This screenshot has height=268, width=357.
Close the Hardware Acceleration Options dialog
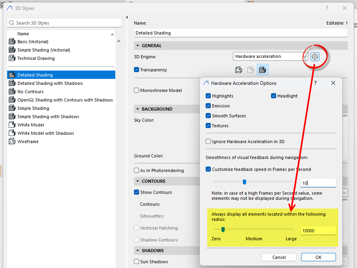click(333, 83)
